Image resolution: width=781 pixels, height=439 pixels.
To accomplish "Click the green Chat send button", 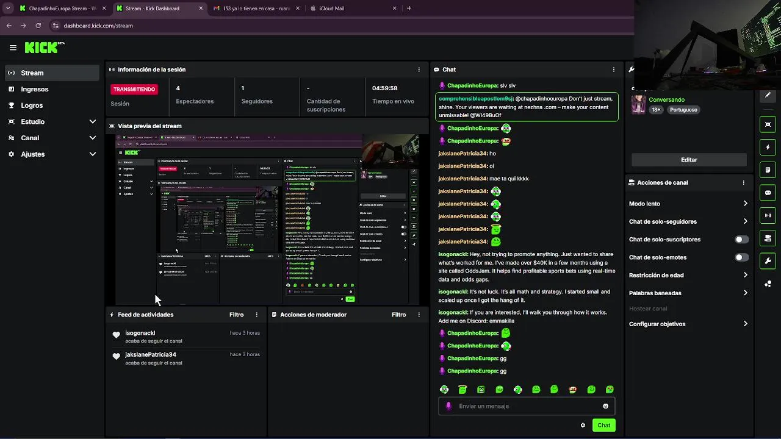I will point(603,425).
